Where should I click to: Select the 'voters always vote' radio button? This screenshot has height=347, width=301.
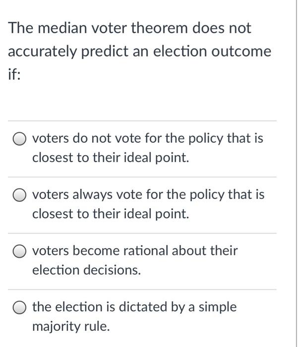(20, 195)
